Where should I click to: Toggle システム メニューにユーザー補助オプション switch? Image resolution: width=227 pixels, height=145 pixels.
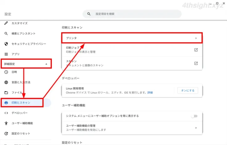[194, 116]
